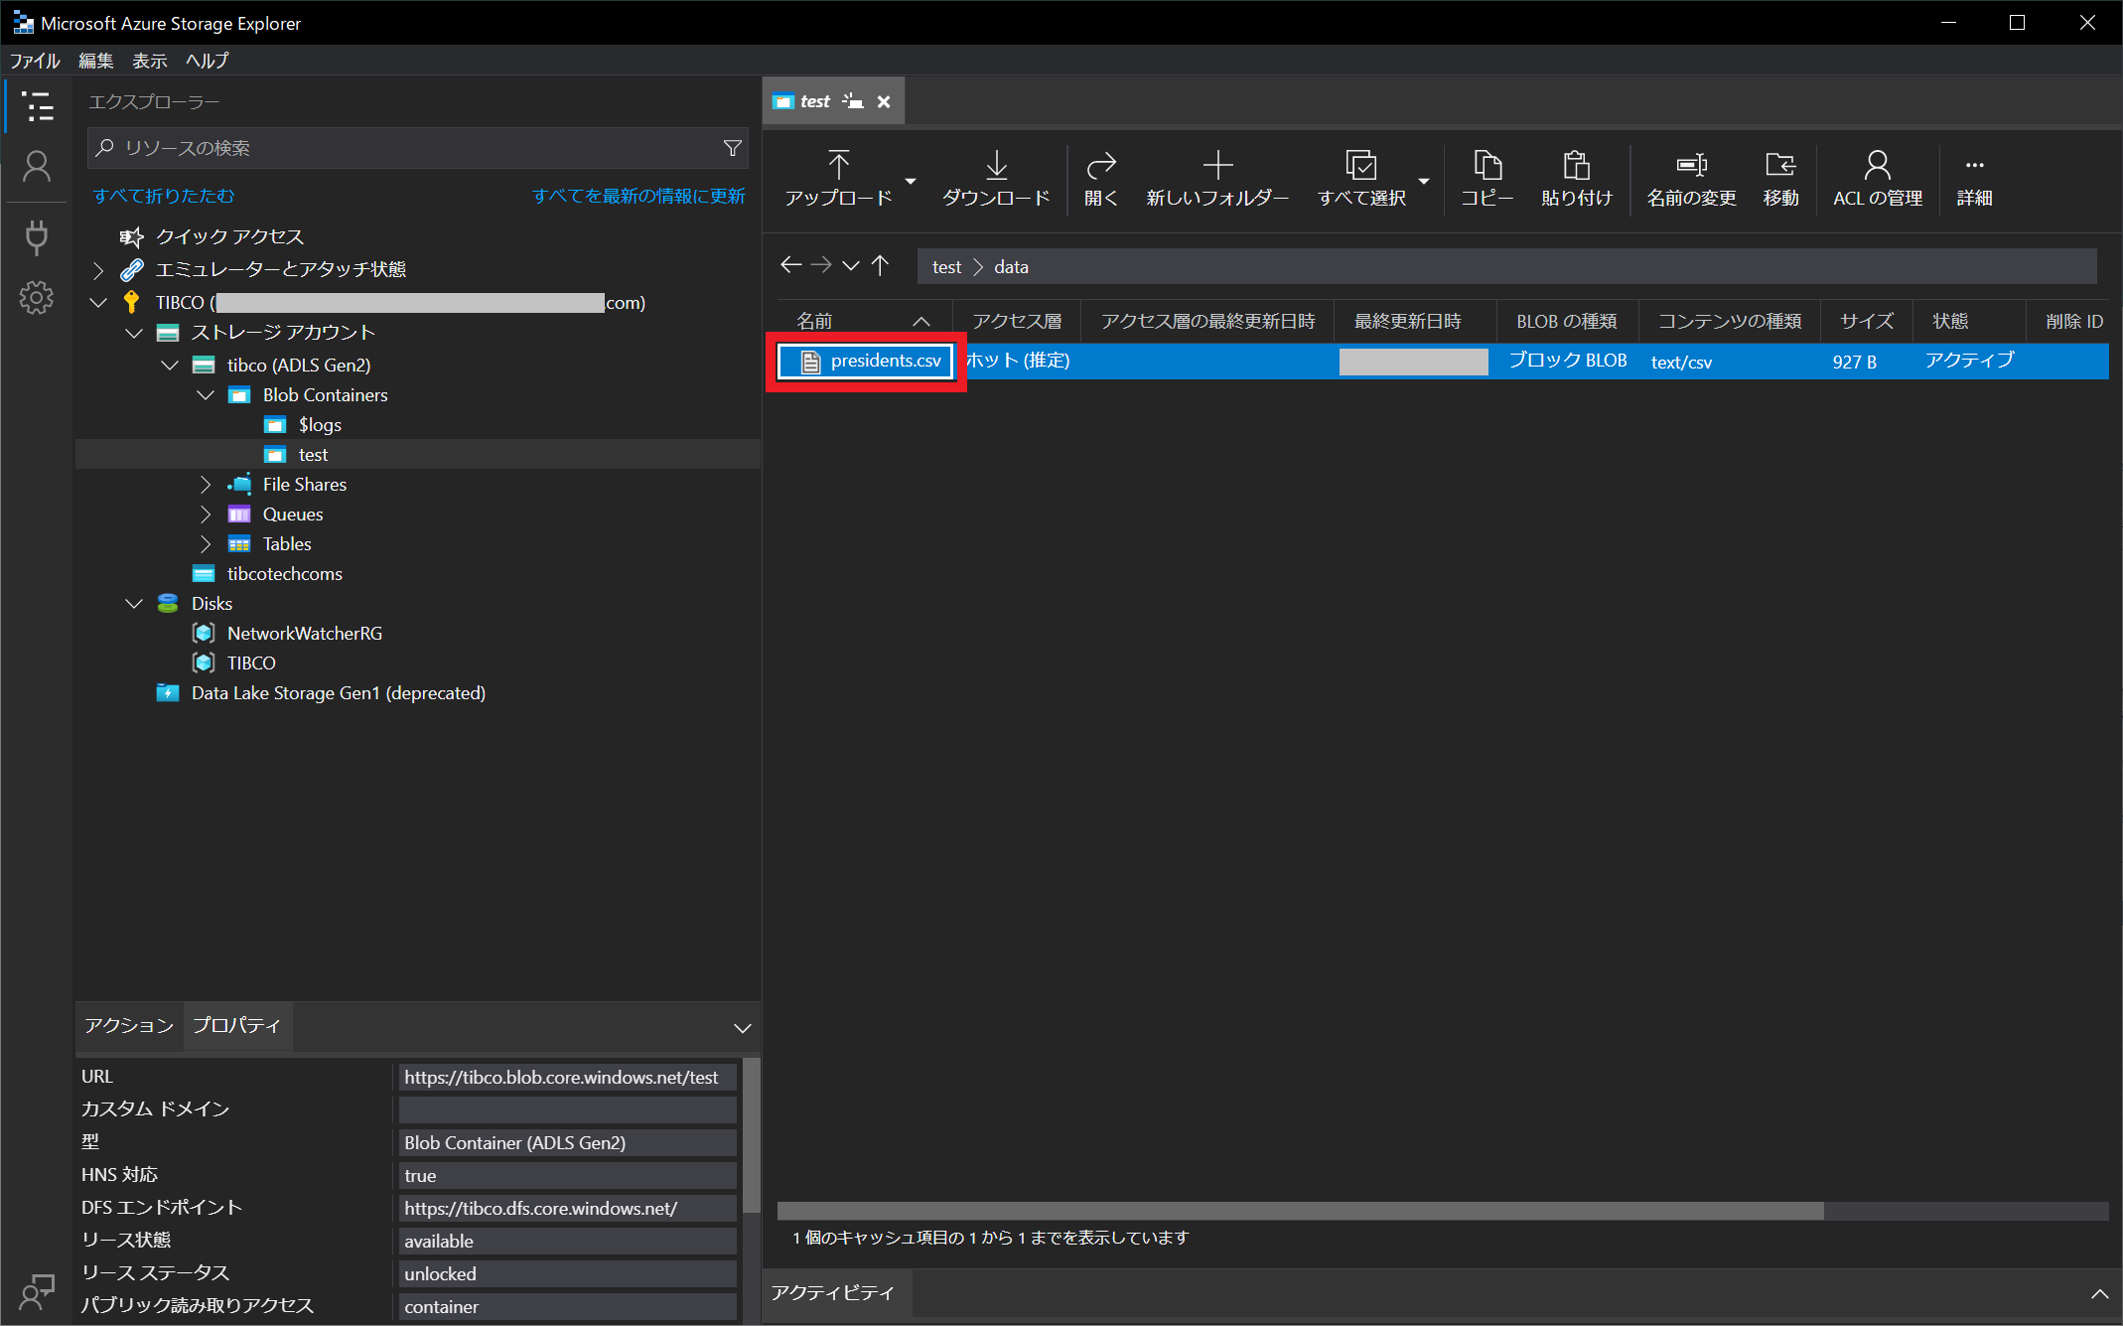2123x1326 pixels.
Task: Sort by 名前 column header
Action: point(815,321)
